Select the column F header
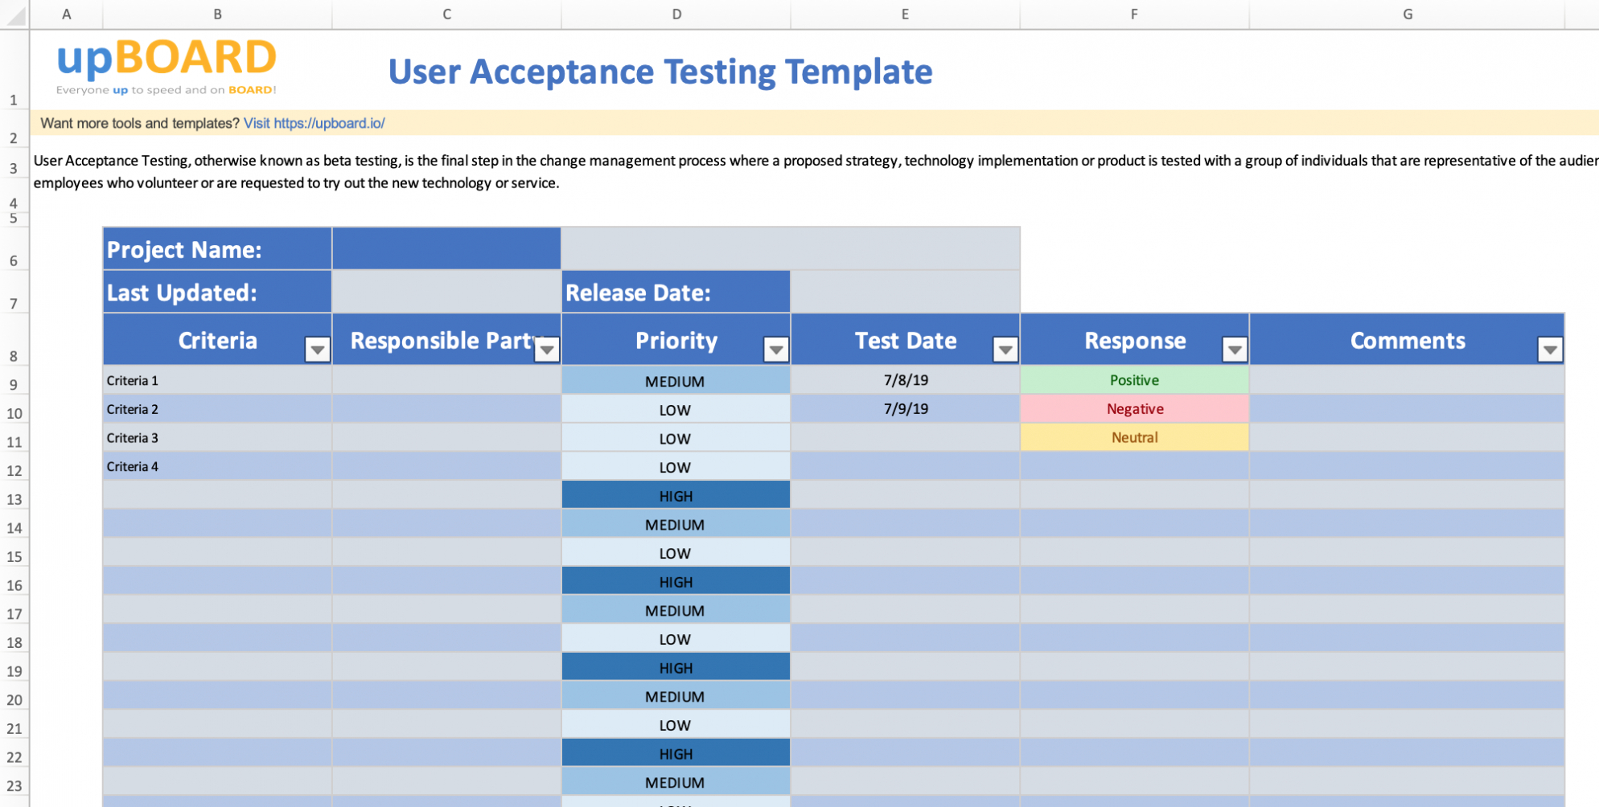The image size is (1599, 807). point(1134,14)
